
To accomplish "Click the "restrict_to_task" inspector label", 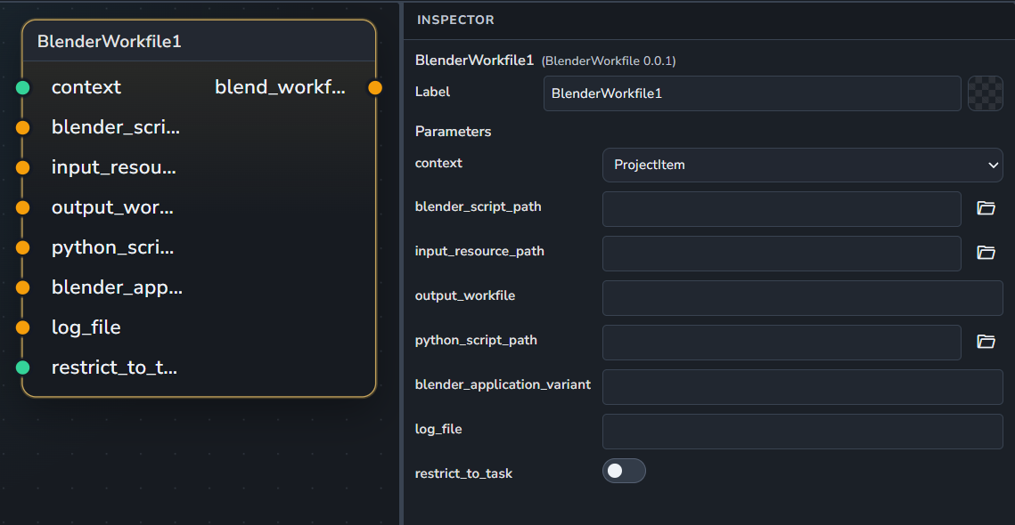I will pyautogui.click(x=463, y=474).
